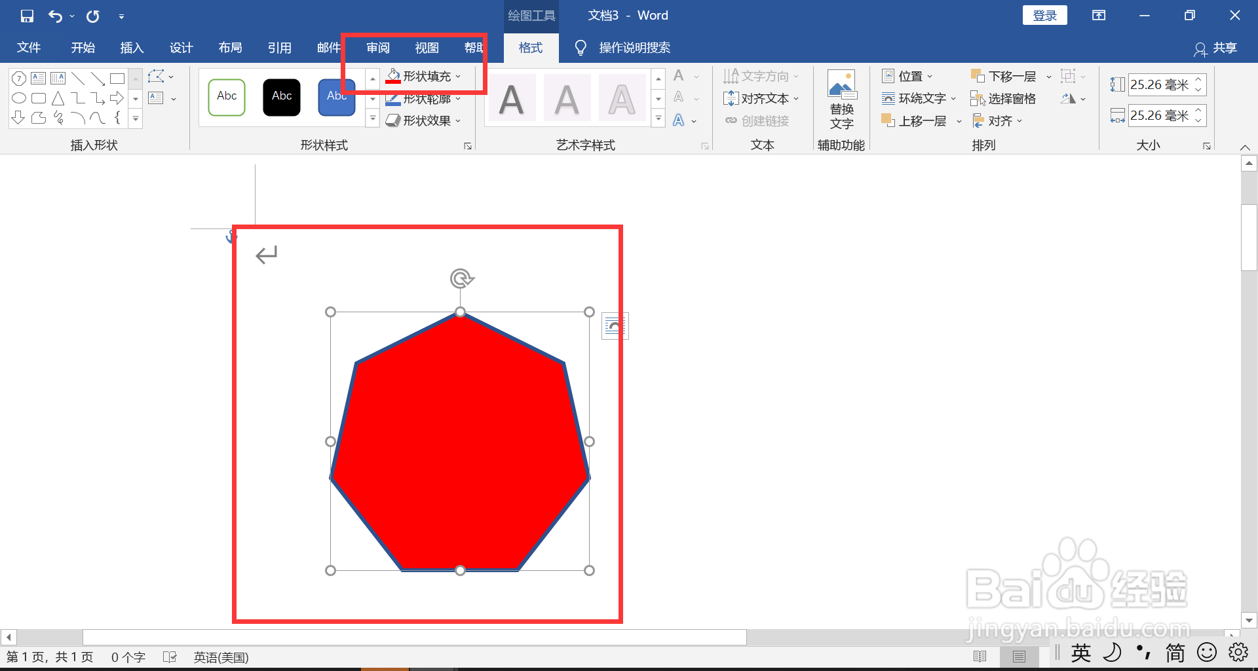Select the arc shape

(78, 118)
